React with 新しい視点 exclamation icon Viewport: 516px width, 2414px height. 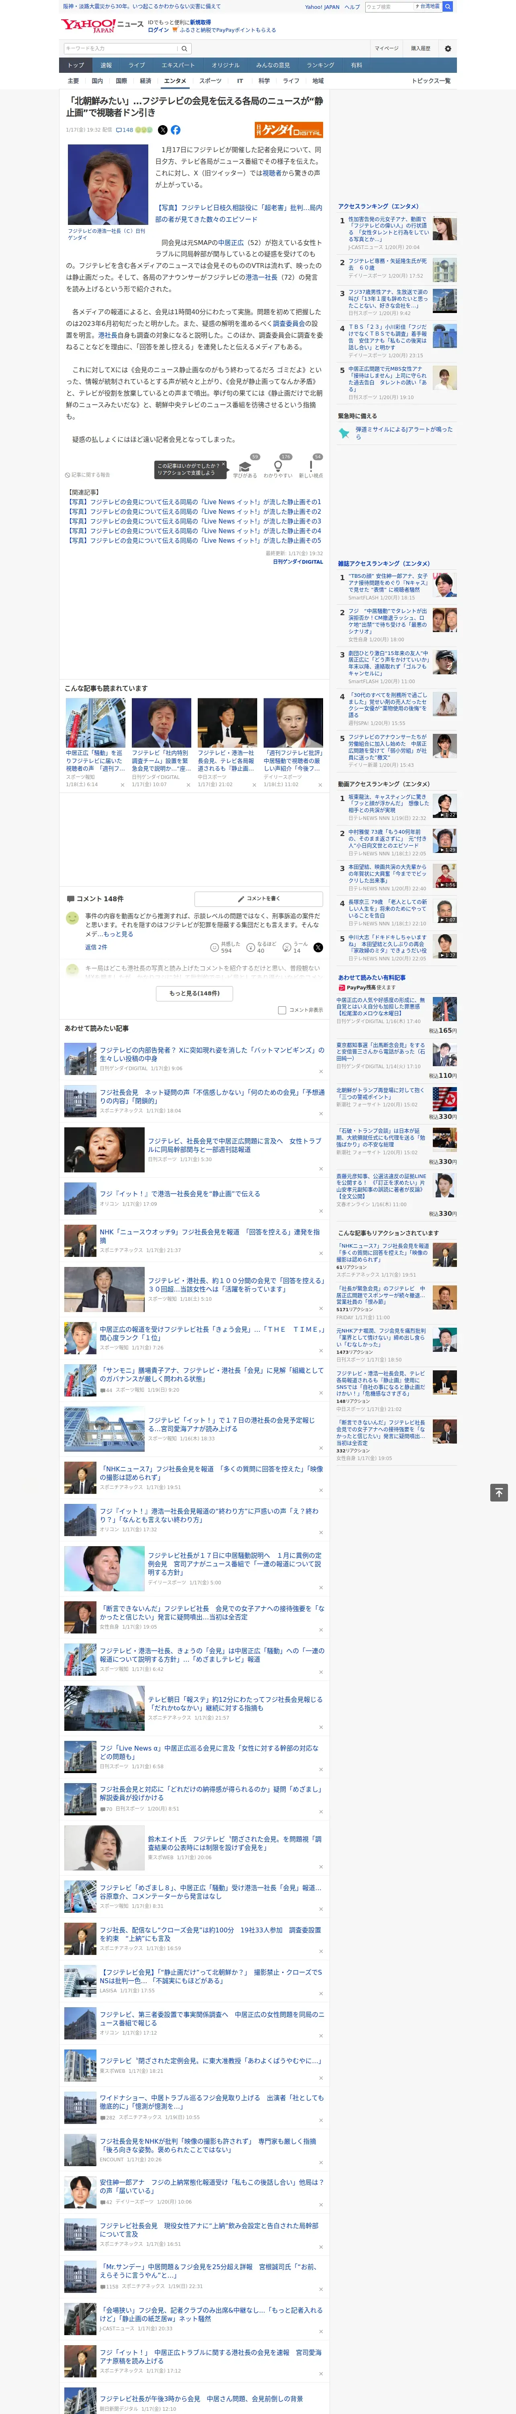pos(311,467)
